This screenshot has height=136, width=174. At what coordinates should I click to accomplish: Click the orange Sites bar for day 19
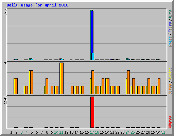point(103,86)
